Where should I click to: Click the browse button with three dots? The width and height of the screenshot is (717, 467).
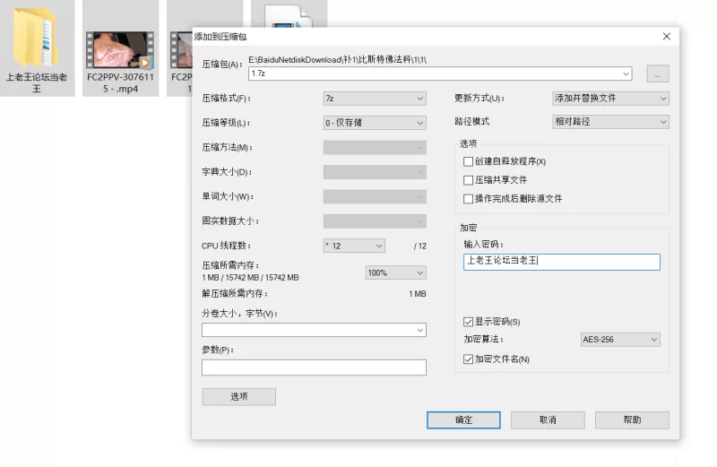tap(658, 74)
